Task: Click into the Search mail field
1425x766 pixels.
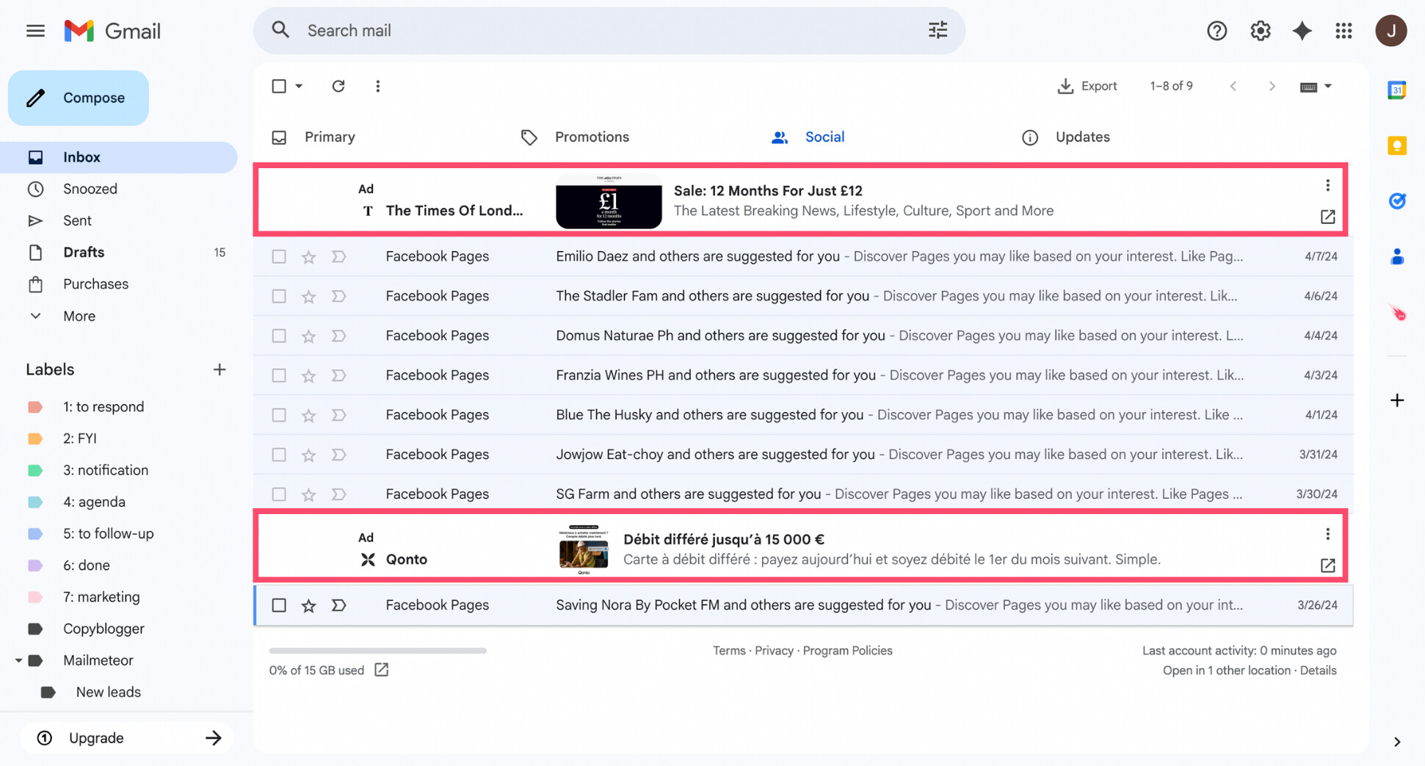Action: pos(514,30)
